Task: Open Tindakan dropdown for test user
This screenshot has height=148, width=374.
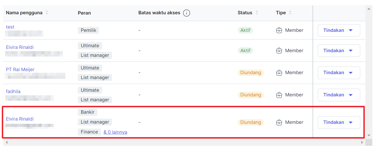Action: (339, 30)
